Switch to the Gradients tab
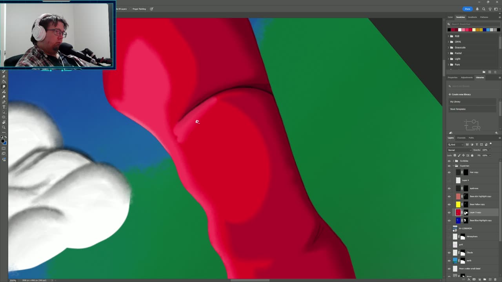The height and width of the screenshot is (282, 502). click(x=472, y=17)
